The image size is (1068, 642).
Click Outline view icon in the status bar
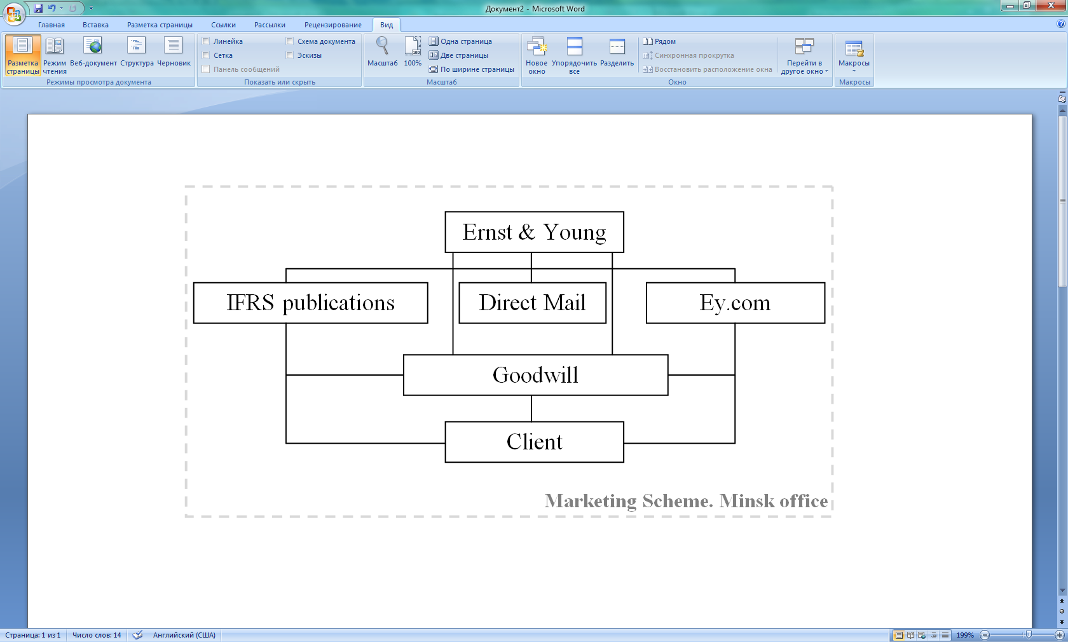933,635
